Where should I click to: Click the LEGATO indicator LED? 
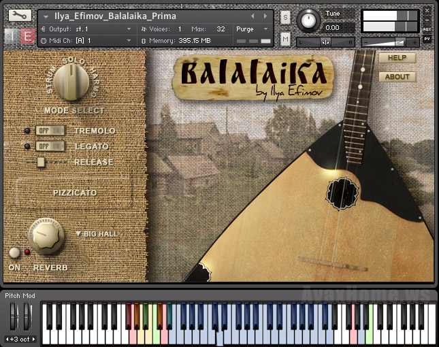[27, 146]
